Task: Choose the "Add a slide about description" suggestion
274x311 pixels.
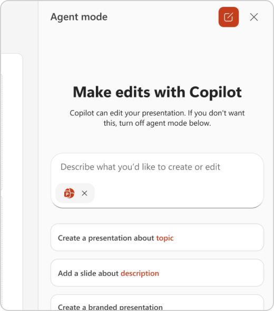Action: coord(157,273)
